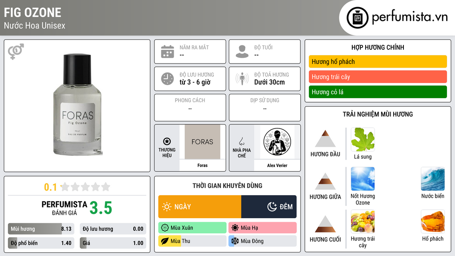The image size is (455, 256).
Task: Click the sillage icon next to Độ Toả Hương
Action: 242,79
